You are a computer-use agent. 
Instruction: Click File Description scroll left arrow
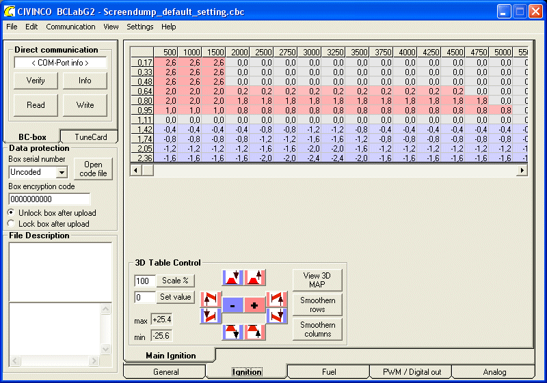(14, 360)
